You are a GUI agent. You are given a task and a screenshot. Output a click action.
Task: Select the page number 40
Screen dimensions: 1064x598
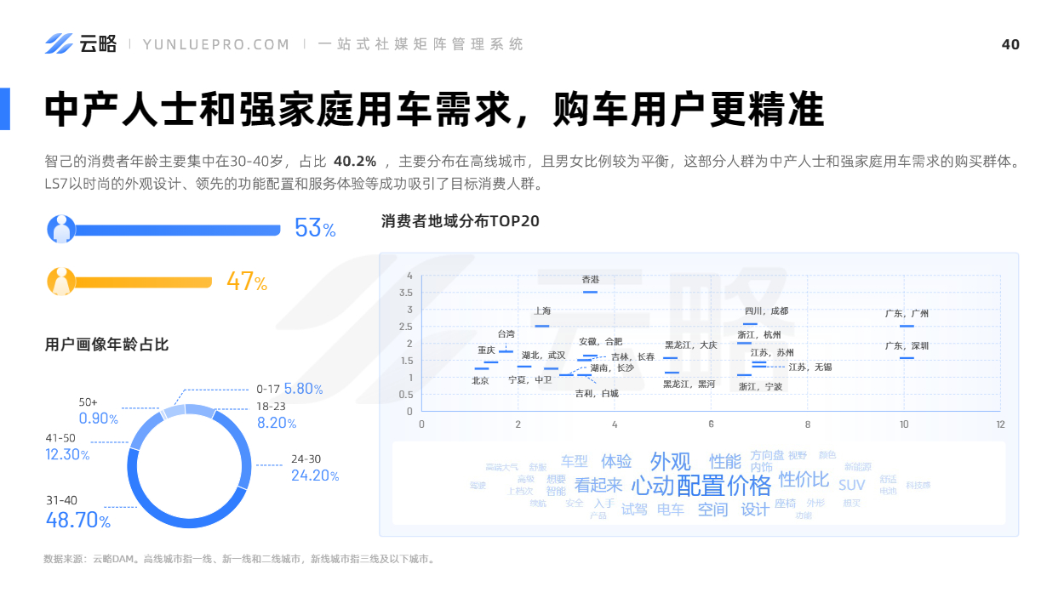coord(1010,44)
